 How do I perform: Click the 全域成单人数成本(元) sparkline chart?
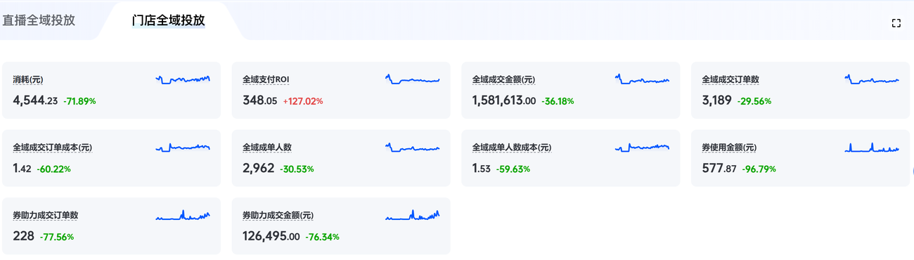pyautogui.click(x=642, y=148)
